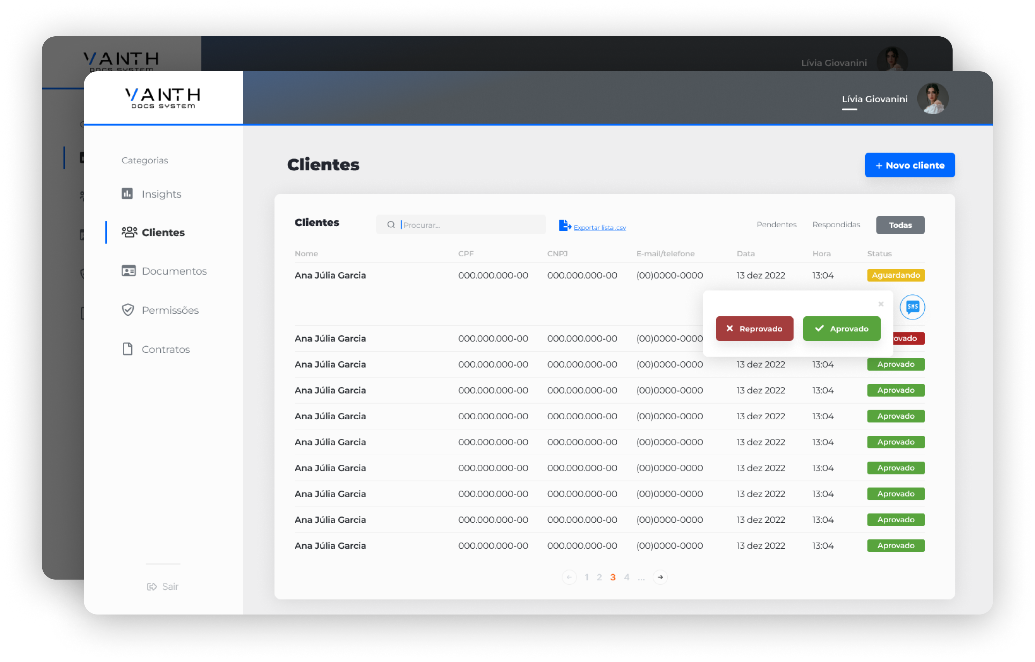Go to next page arrow
Viewport: 1035px width, 662px height.
(660, 577)
